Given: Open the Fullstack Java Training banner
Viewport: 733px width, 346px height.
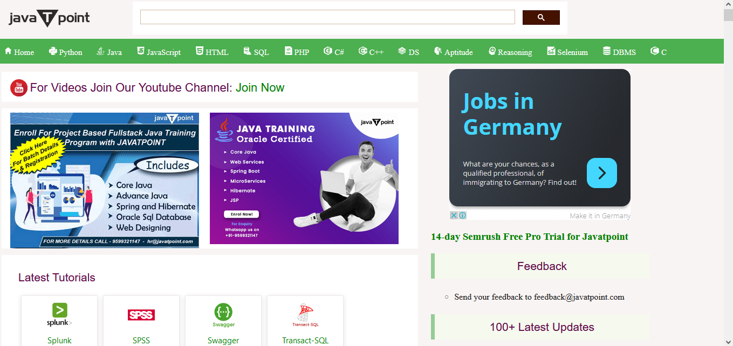Looking at the screenshot, I should click(x=105, y=180).
